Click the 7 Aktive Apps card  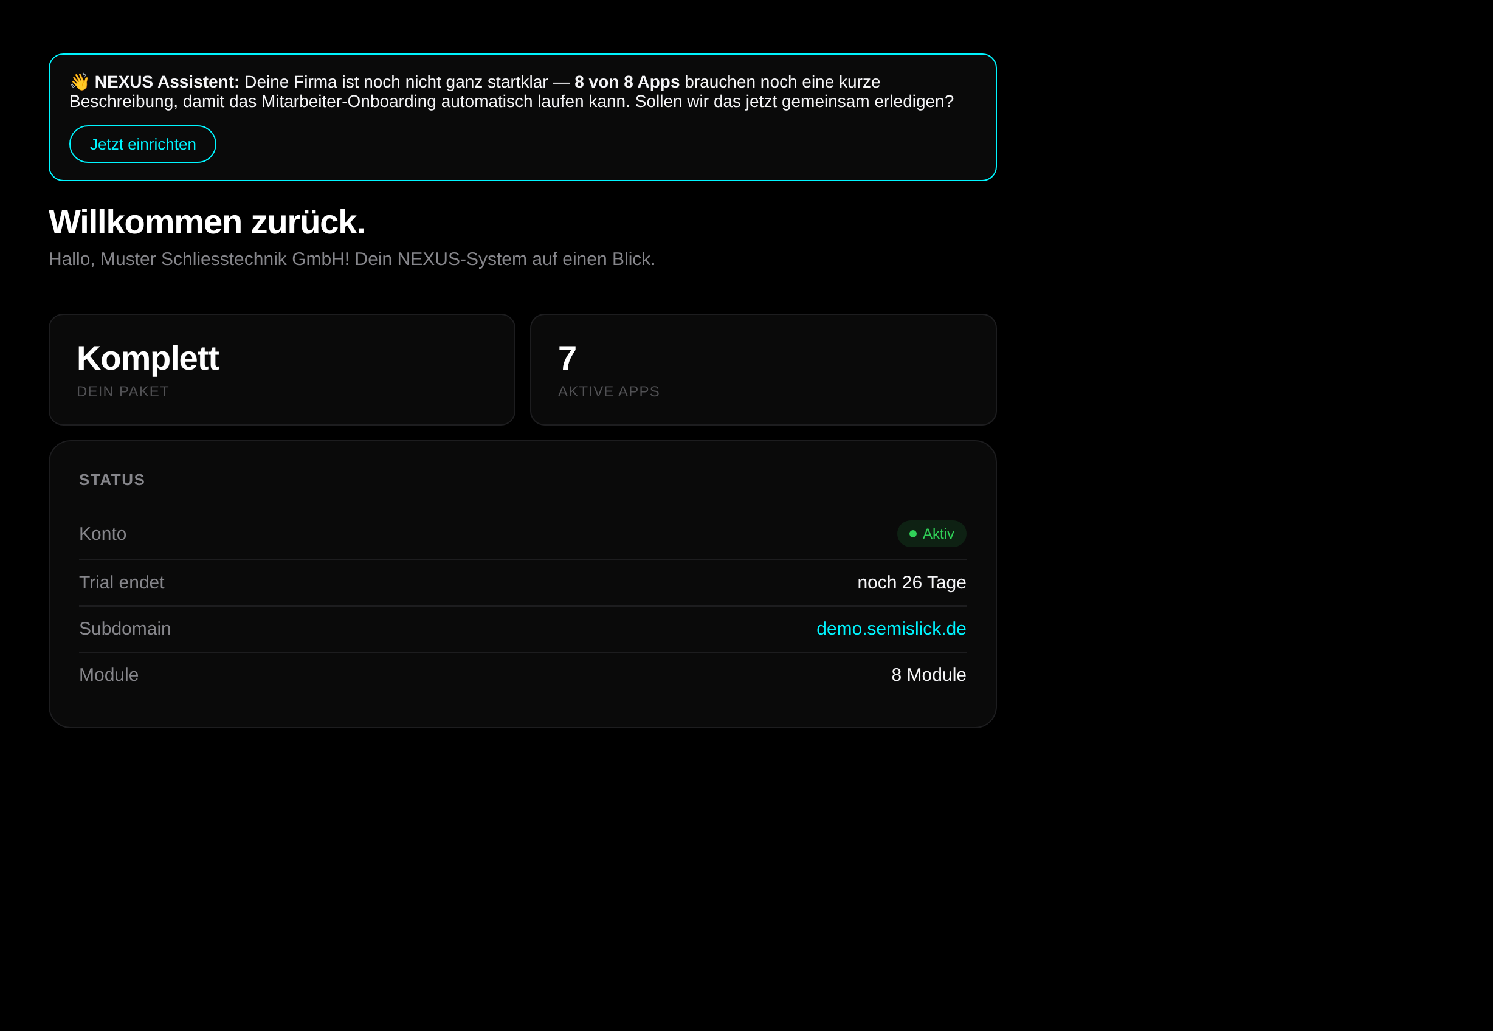(764, 370)
